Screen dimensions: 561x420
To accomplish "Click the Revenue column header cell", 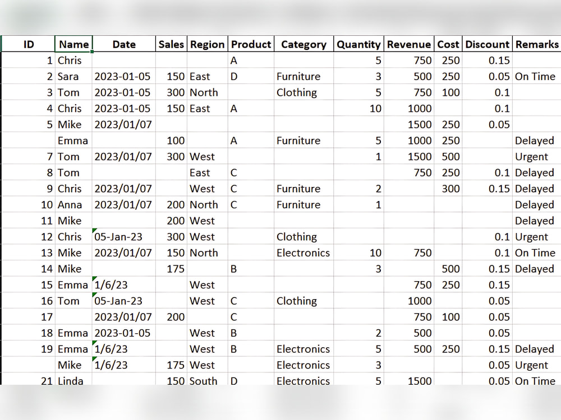I will (x=409, y=44).
